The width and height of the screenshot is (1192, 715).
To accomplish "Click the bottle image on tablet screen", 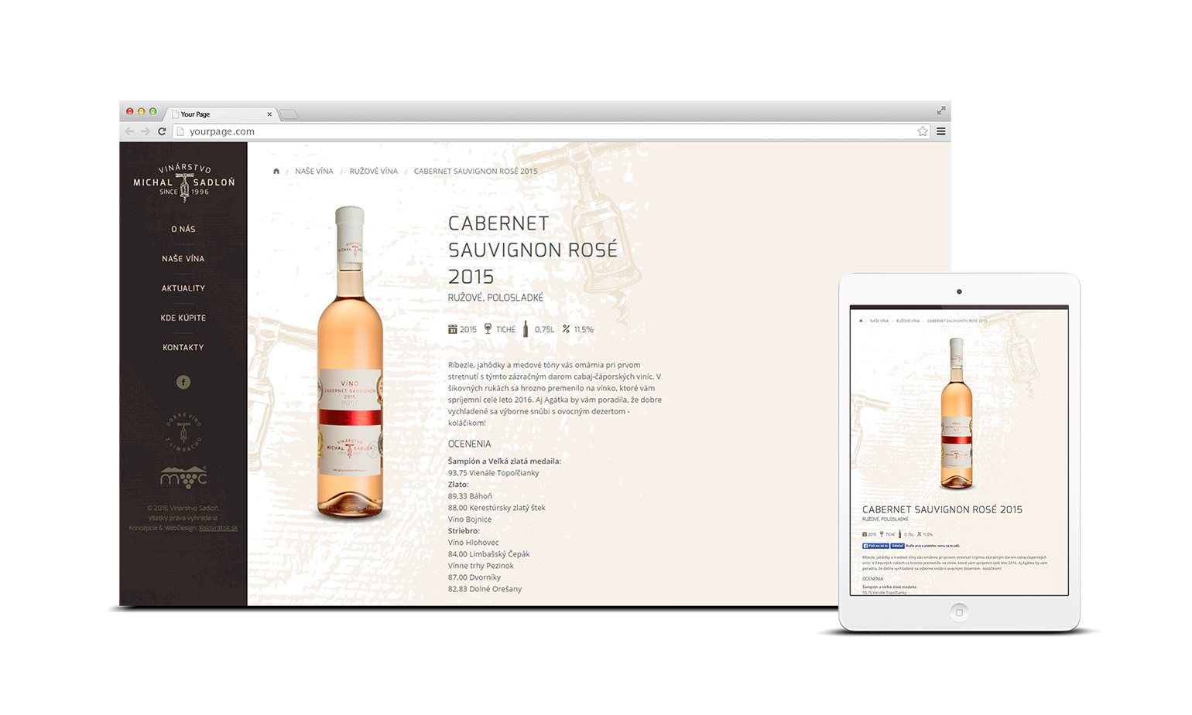I will 957,414.
